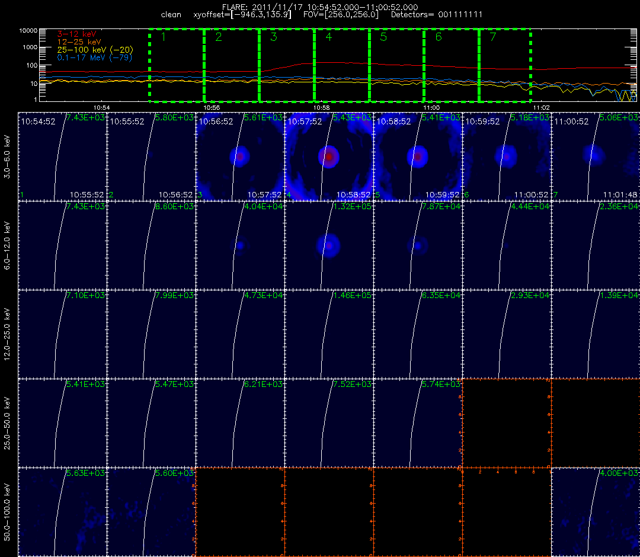Click the '1.46E+05' count value
This screenshot has width=640, height=557.
pyautogui.click(x=352, y=295)
